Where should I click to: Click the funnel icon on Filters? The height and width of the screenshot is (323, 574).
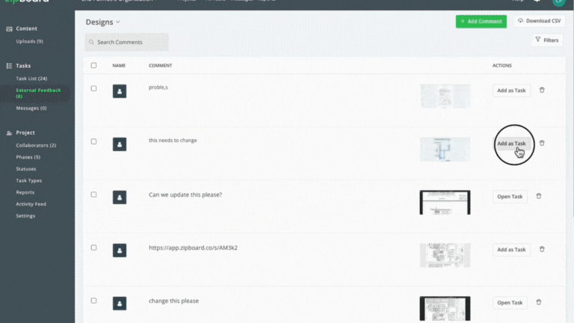pyautogui.click(x=538, y=40)
